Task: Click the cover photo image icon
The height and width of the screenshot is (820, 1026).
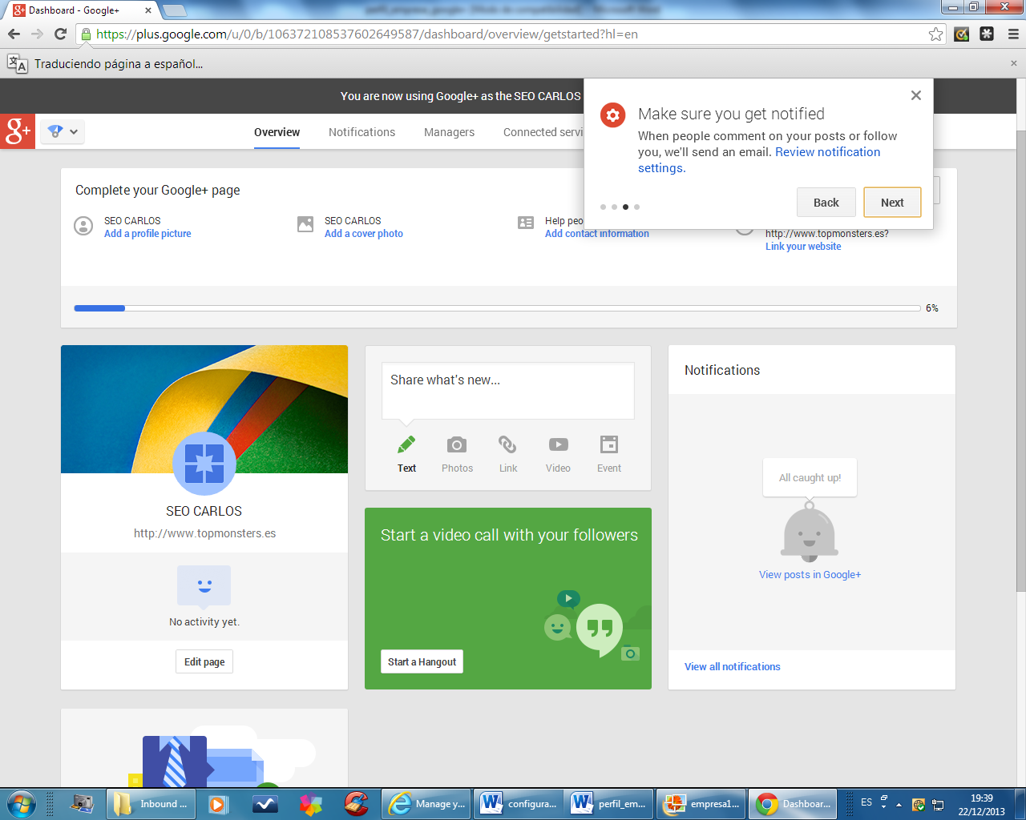Action: point(305,224)
